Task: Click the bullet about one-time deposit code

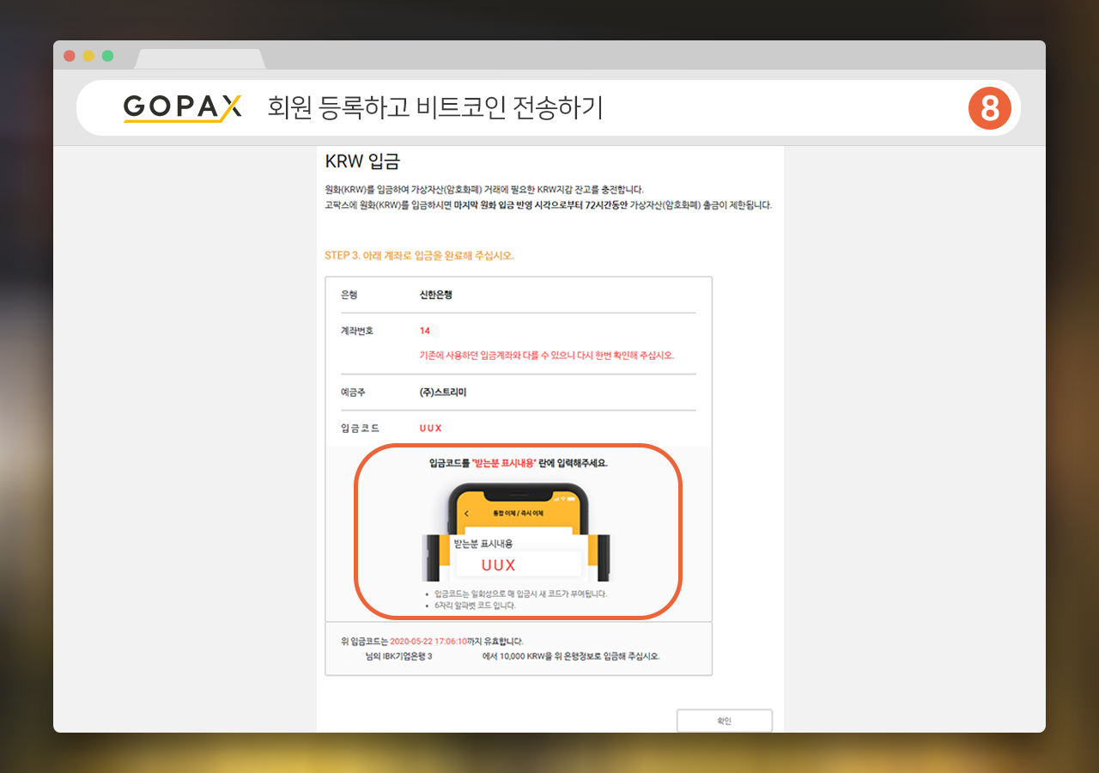Action: click(x=521, y=593)
